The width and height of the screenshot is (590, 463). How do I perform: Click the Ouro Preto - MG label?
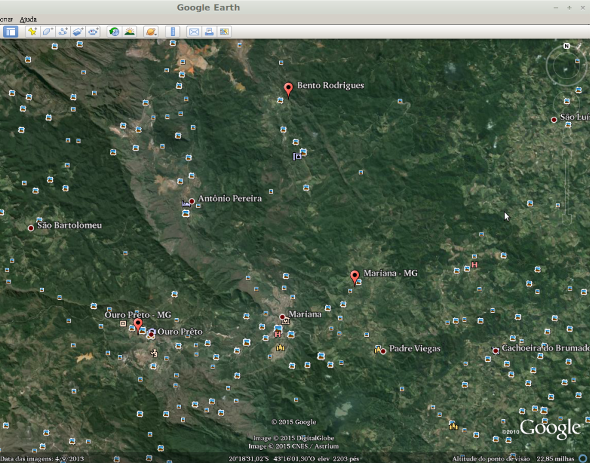[138, 315]
